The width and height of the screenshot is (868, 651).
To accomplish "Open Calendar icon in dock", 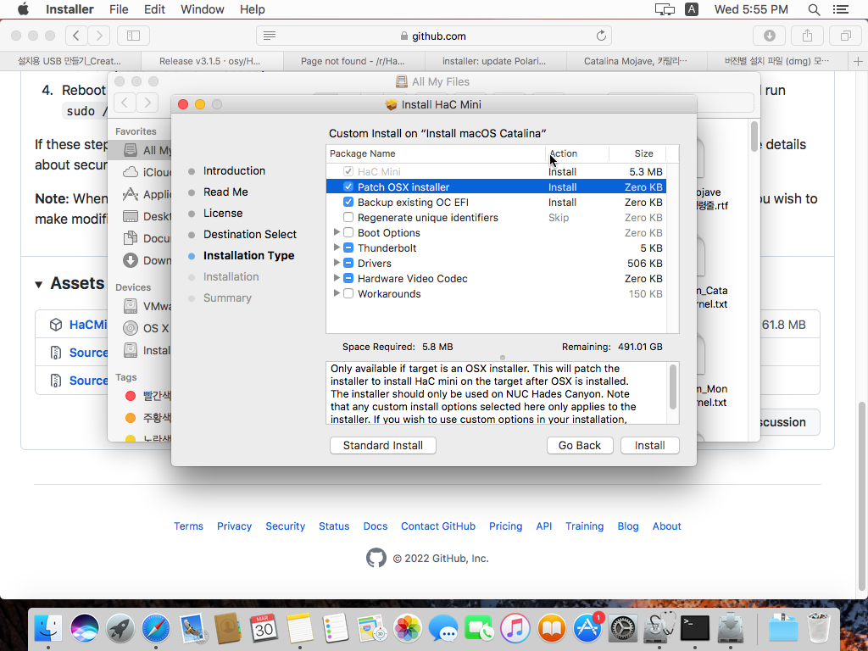I will (264, 628).
